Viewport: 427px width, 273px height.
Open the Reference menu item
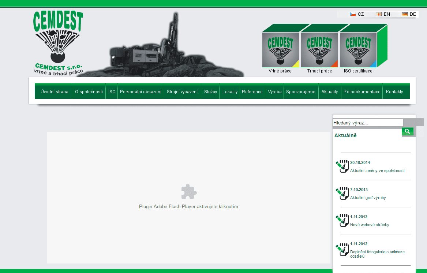click(x=252, y=92)
